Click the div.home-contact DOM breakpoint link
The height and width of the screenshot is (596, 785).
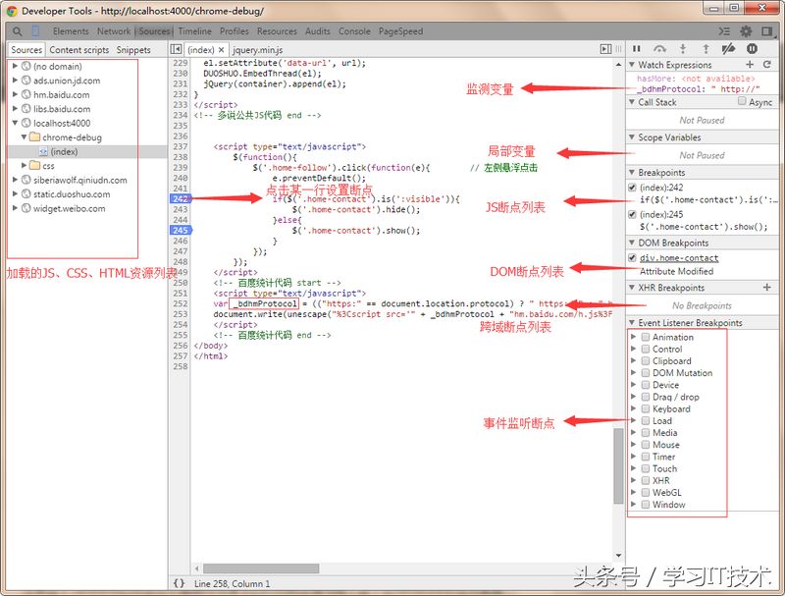679,258
